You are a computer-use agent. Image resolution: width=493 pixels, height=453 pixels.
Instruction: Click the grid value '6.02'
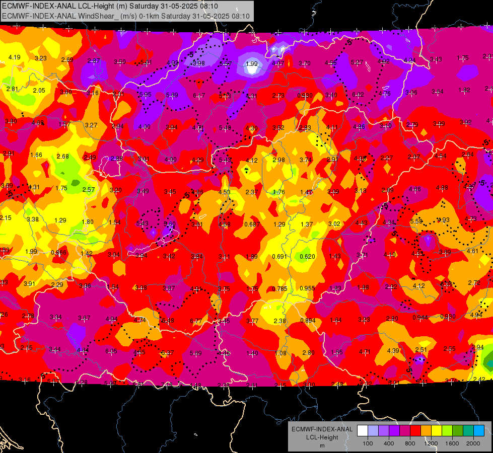[x=358, y=94]
